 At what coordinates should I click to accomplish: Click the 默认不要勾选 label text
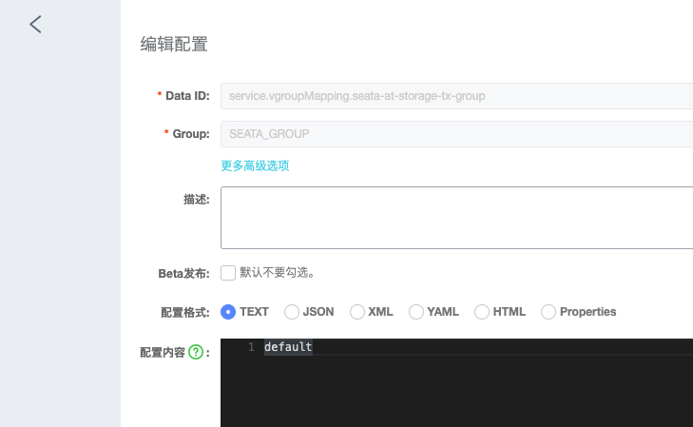(x=278, y=273)
